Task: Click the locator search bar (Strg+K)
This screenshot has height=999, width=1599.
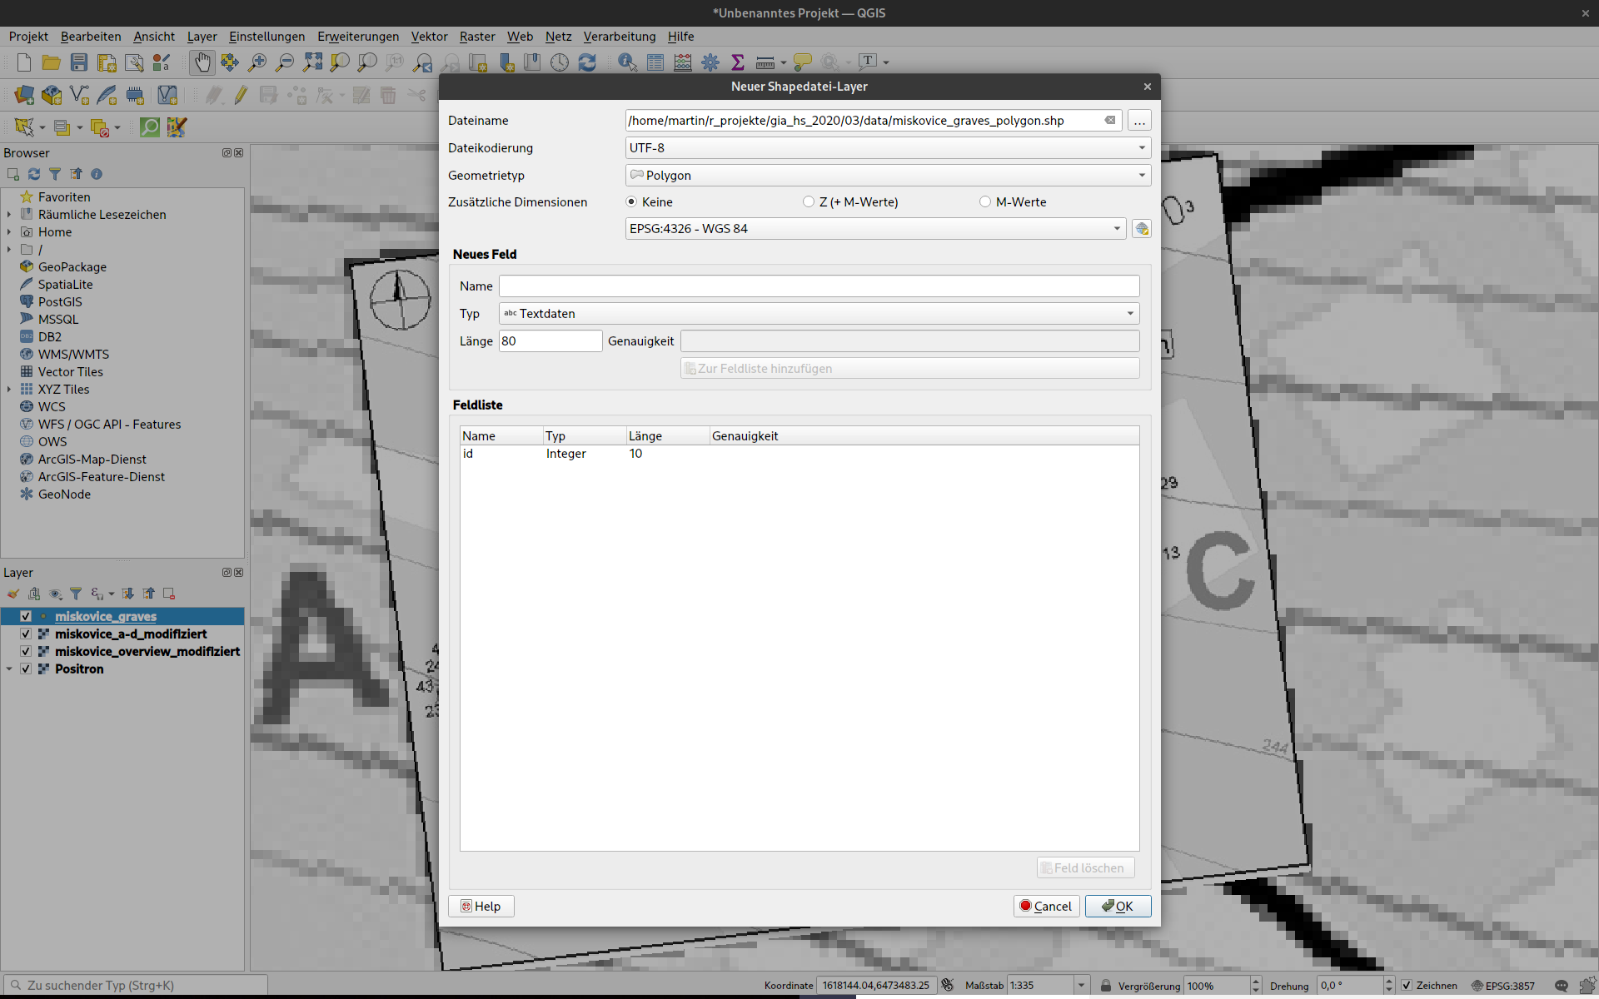Action: pos(136,986)
